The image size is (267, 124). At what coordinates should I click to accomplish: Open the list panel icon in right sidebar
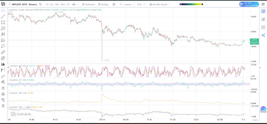[263, 27]
